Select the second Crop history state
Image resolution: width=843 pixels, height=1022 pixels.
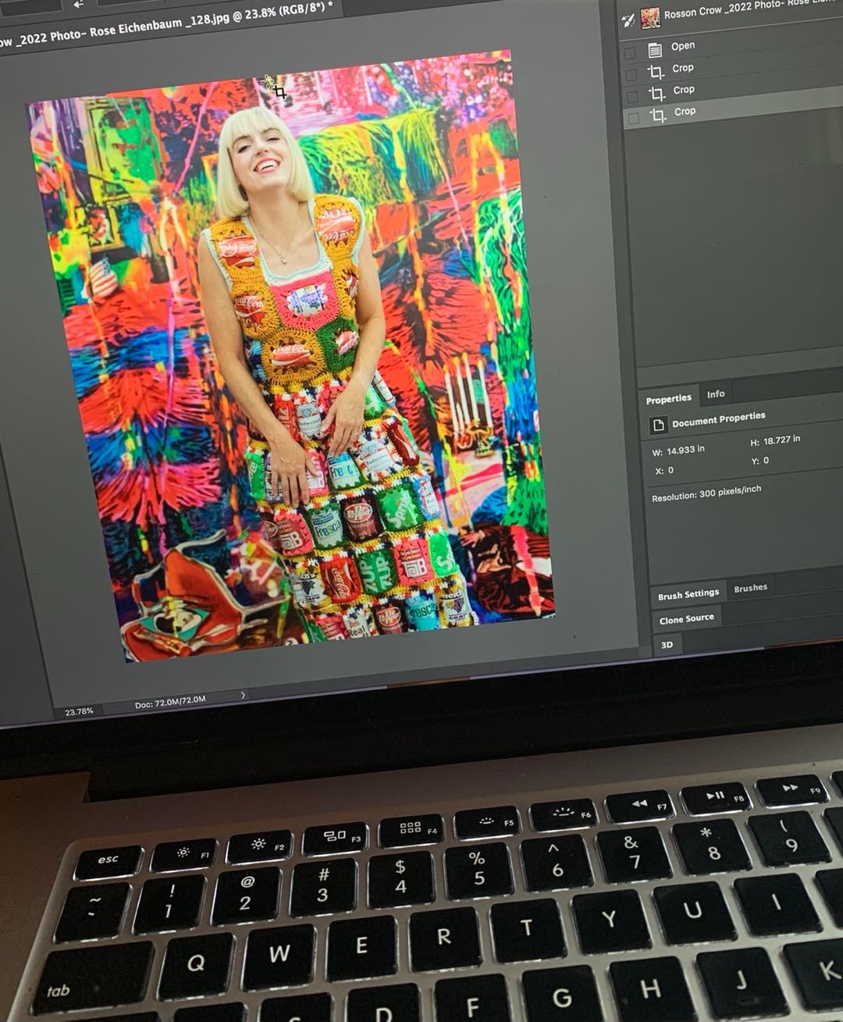(683, 91)
